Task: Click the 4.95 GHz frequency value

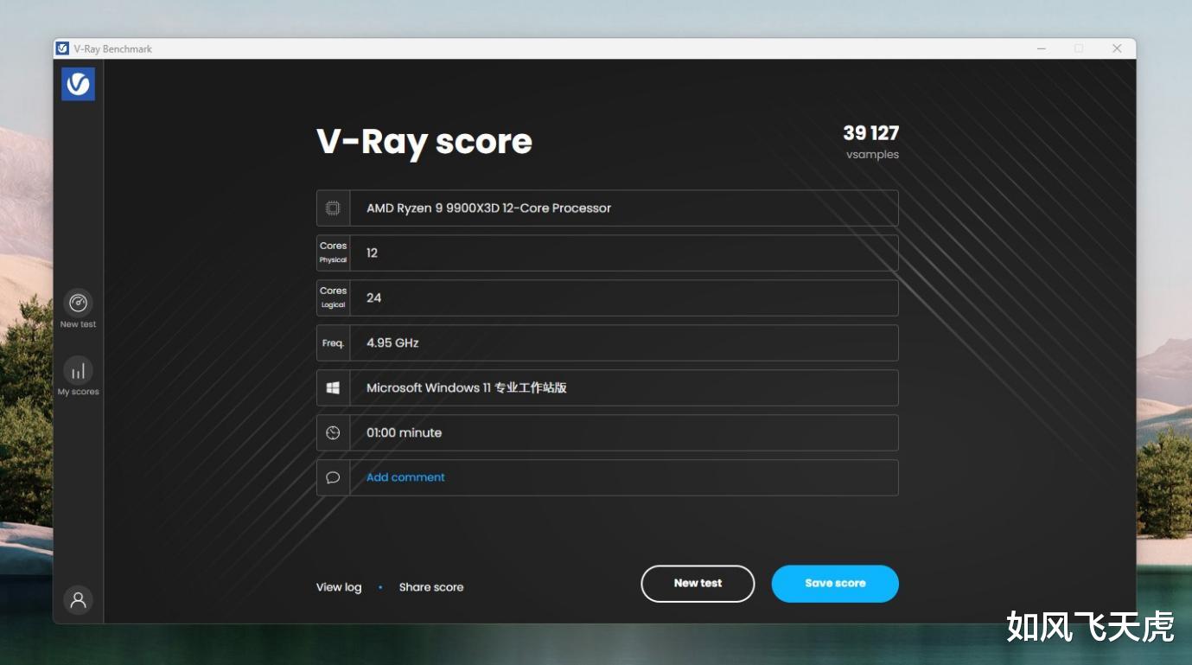Action: (392, 343)
